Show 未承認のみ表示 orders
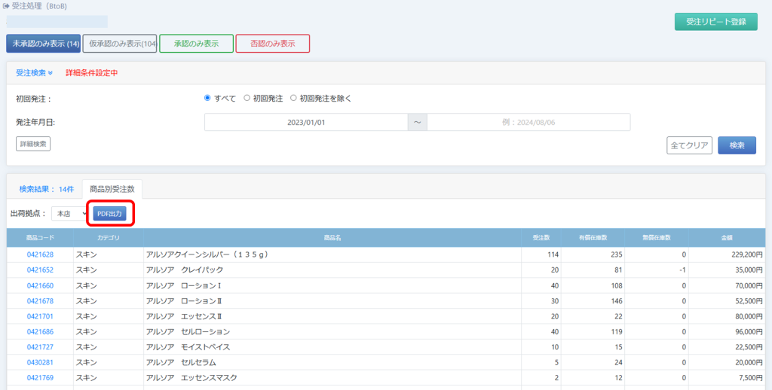This screenshot has width=772, height=390. tap(43, 44)
